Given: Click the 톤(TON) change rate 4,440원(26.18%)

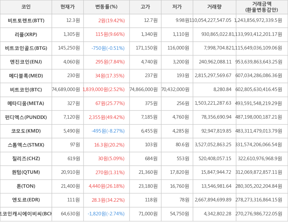Looking at the screenshot, I should [107, 186].
